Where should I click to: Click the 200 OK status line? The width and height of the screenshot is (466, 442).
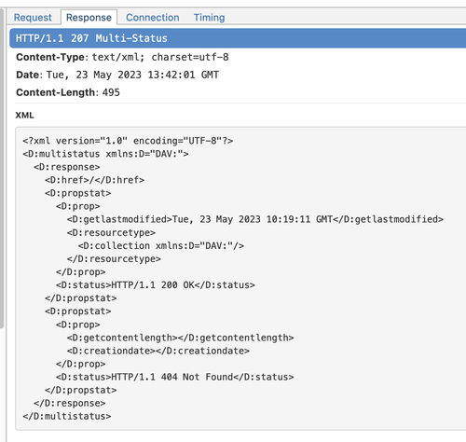click(x=156, y=285)
